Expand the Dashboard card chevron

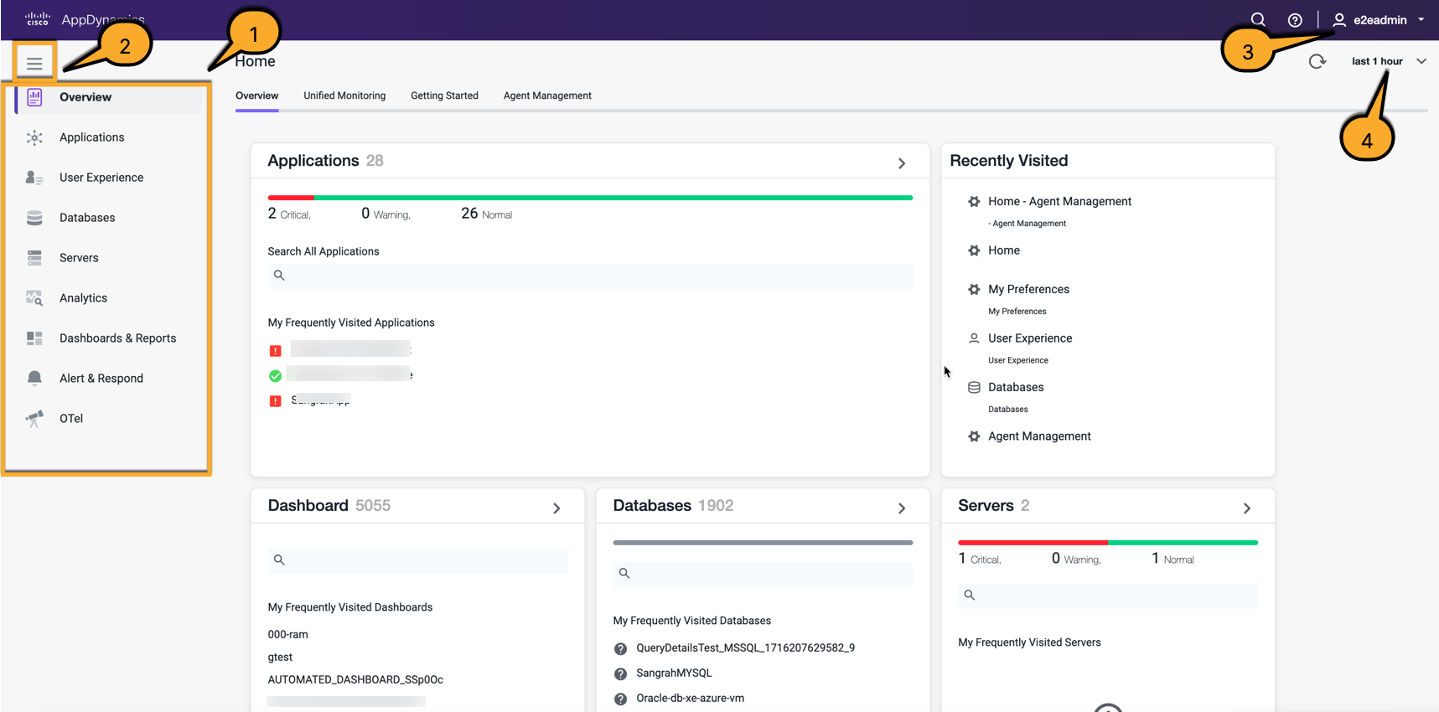pos(556,508)
